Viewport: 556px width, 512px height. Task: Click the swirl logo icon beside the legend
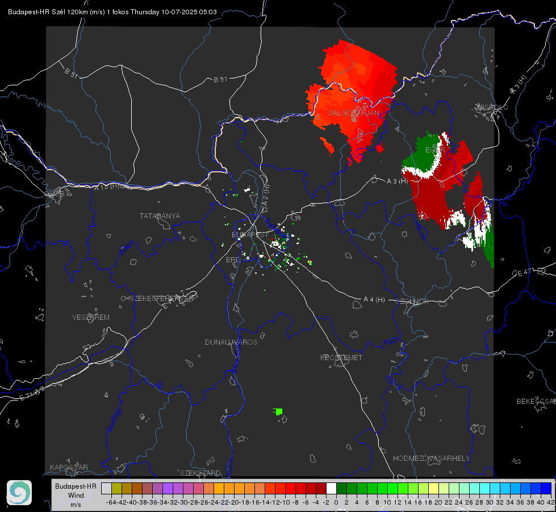click(19, 493)
